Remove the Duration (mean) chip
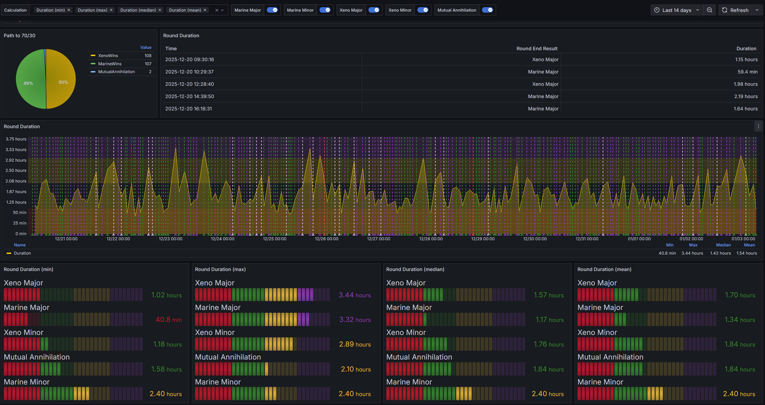The width and height of the screenshot is (765, 405). point(205,10)
